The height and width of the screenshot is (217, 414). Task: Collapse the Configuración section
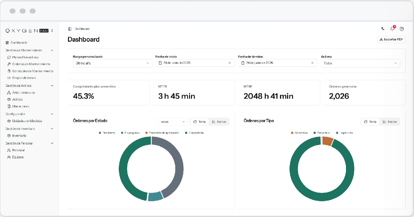(x=52, y=114)
